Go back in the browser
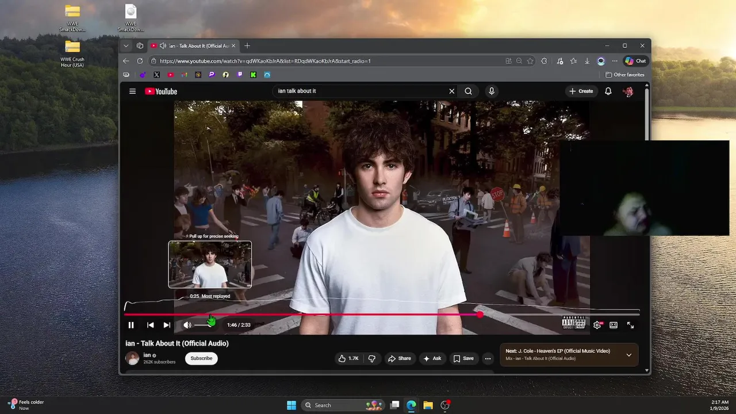The height and width of the screenshot is (414, 736). pos(126,61)
